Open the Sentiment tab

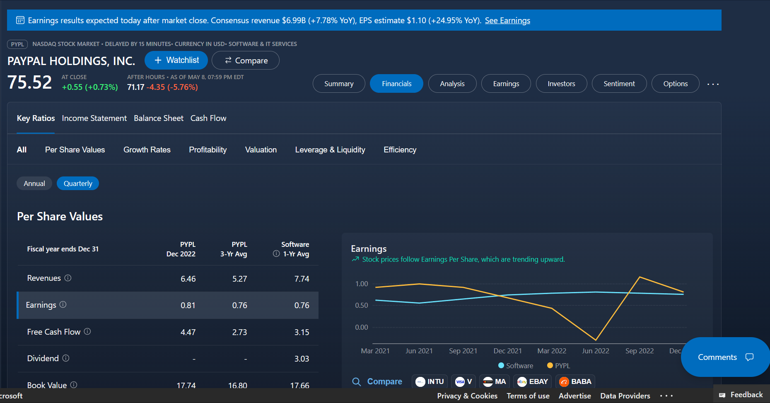click(x=619, y=84)
